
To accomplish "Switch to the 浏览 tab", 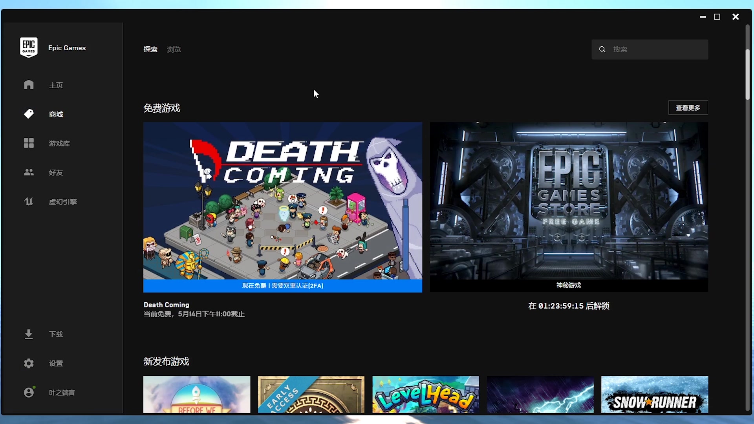I will [x=174, y=49].
